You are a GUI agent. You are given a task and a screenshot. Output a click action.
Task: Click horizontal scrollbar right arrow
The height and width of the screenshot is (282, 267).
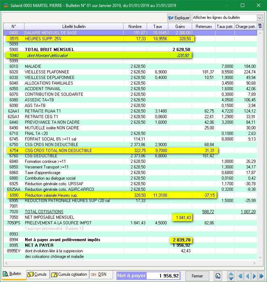pyautogui.click(x=254, y=263)
